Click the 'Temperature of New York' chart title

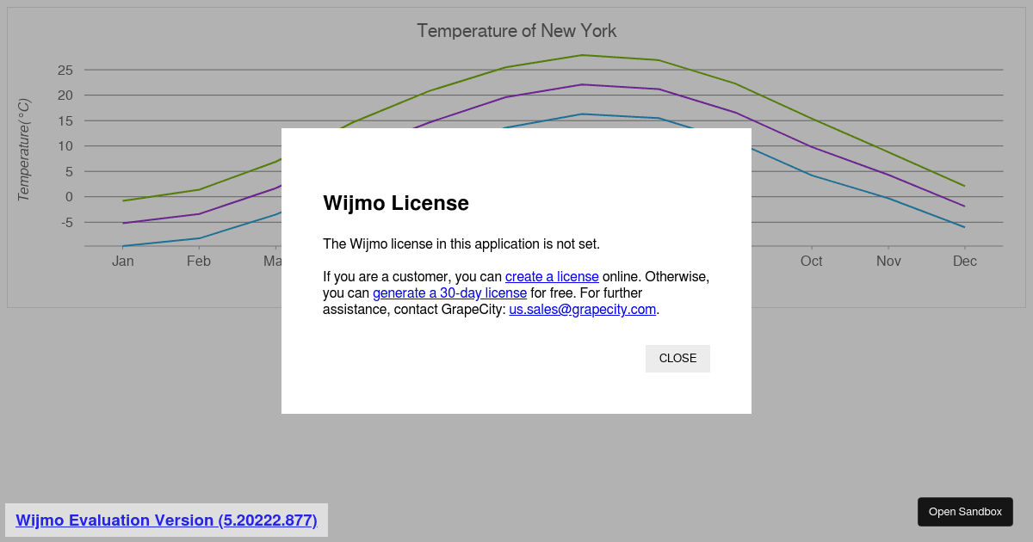pos(516,31)
